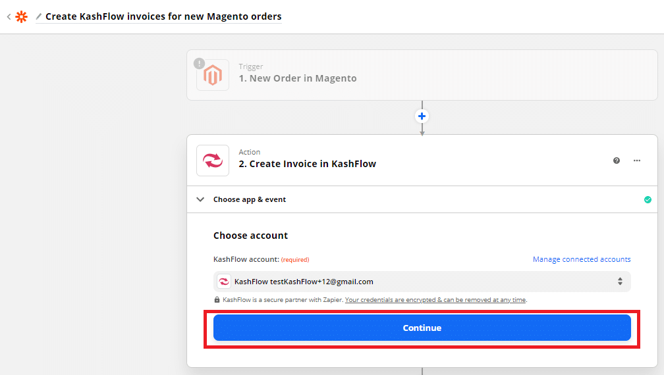Screen dimensions: 664x375
Task: Follow the credentials are encrypted link
Action: pos(435,300)
